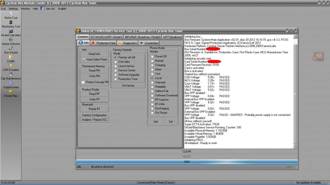The width and height of the screenshot is (330, 185).
Task: Click Write PP button
Action: pos(94,99)
